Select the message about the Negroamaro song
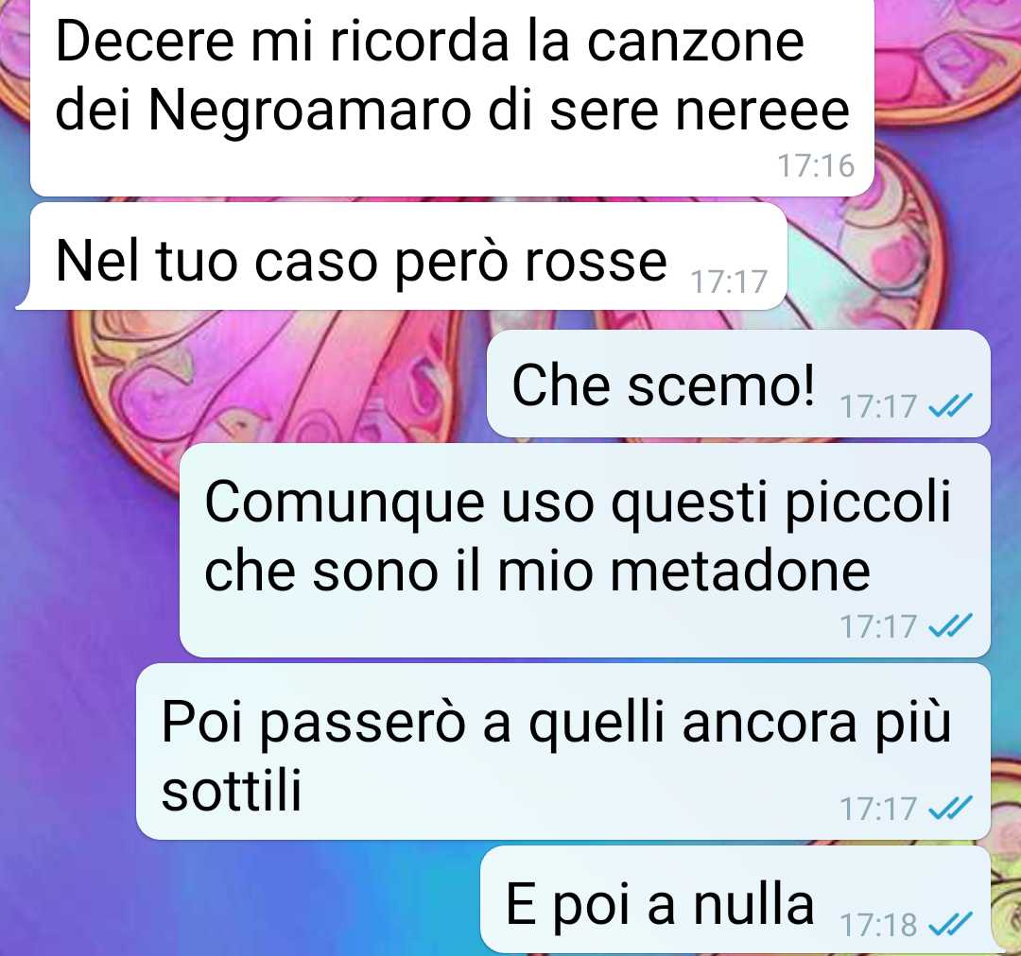1021x956 pixels. [452, 97]
